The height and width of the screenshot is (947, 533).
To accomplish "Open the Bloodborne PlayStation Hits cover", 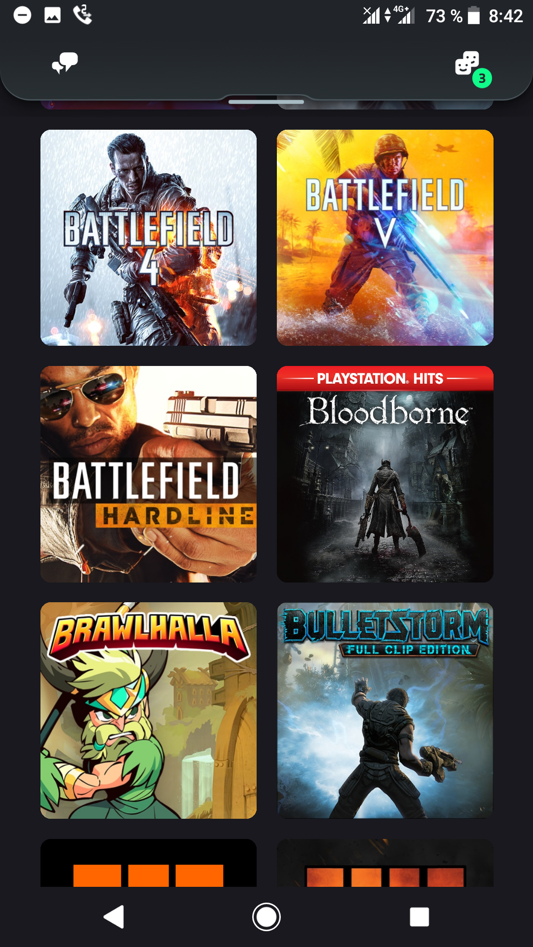I will (385, 474).
